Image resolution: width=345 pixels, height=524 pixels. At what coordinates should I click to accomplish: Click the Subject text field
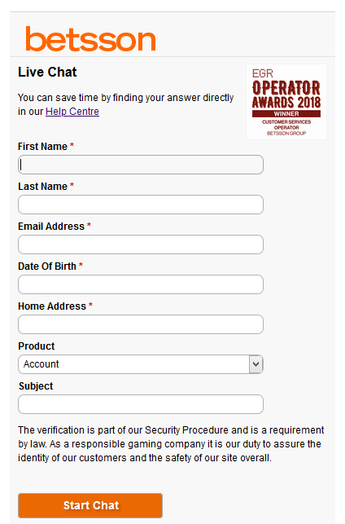click(x=141, y=404)
